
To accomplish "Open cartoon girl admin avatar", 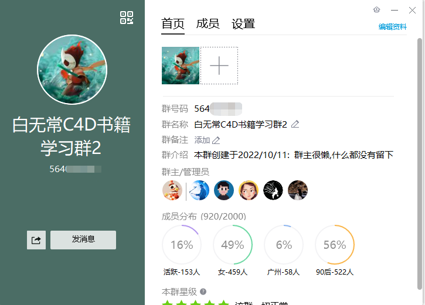I will tap(249, 190).
